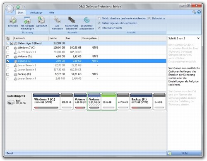Viewport: 207px width, 161px height.
Task: Select the Leerer Bereich 3 row
Action: (x=86, y=70)
